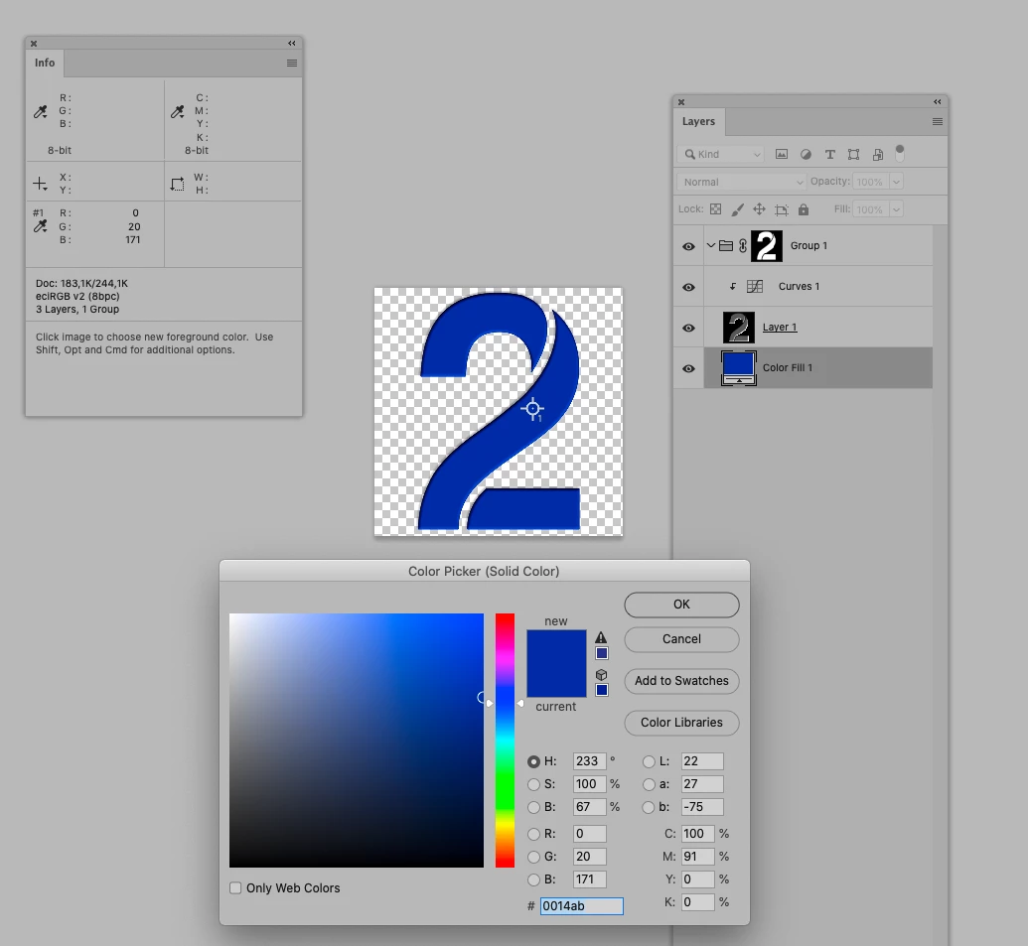Hide the Group 1 layer group
The width and height of the screenshot is (1028, 946).
pyautogui.click(x=688, y=246)
